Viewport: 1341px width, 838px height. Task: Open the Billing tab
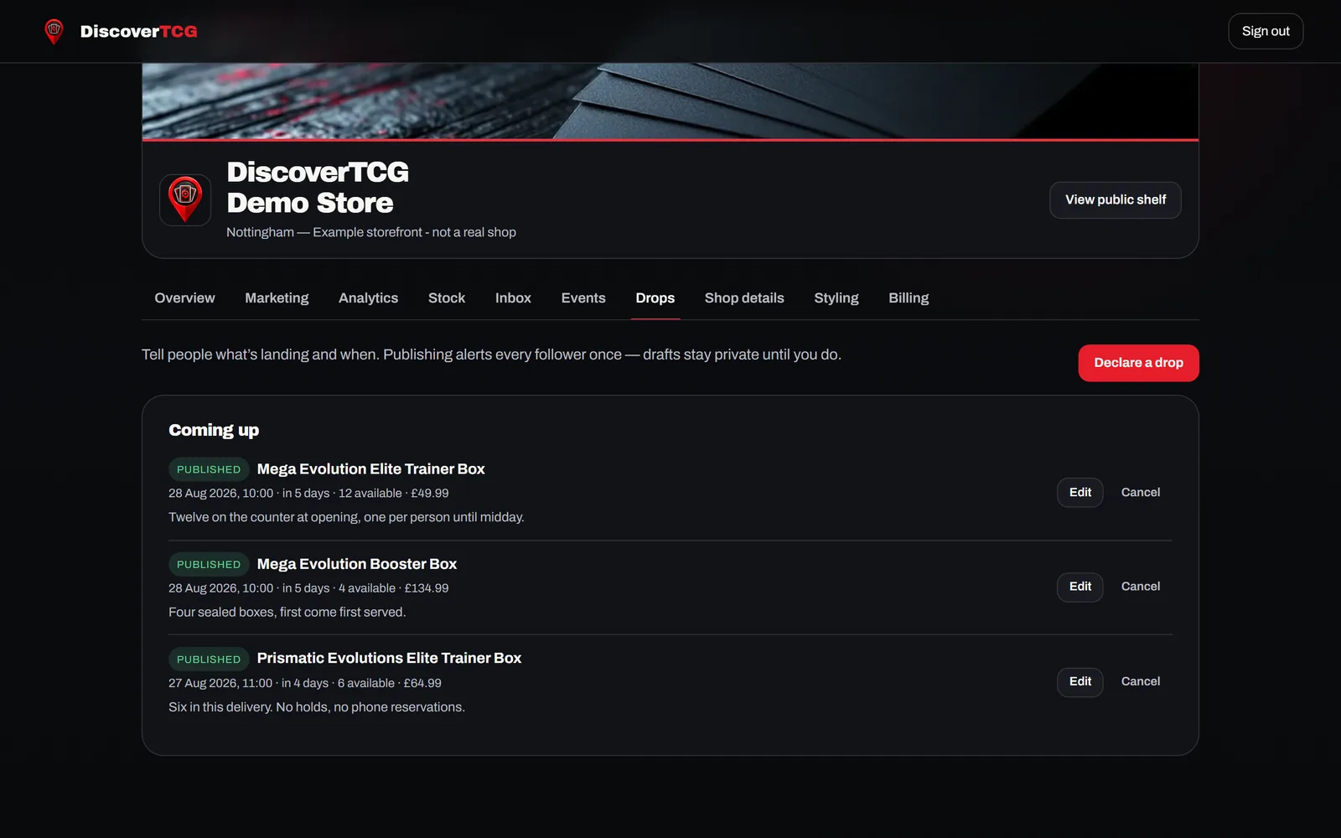point(909,298)
